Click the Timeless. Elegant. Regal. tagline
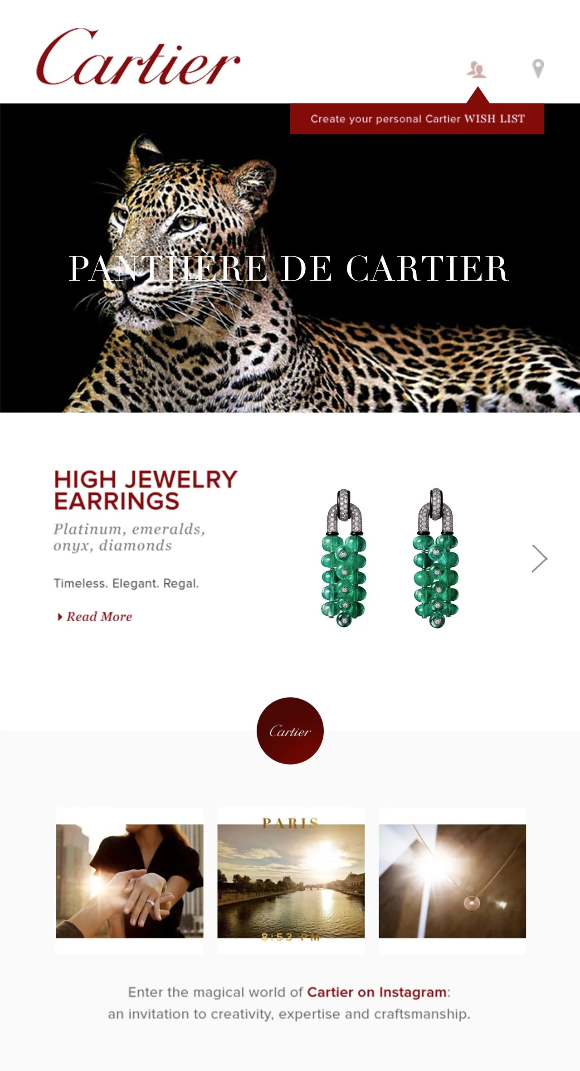This screenshot has height=1071, width=580. click(x=127, y=583)
